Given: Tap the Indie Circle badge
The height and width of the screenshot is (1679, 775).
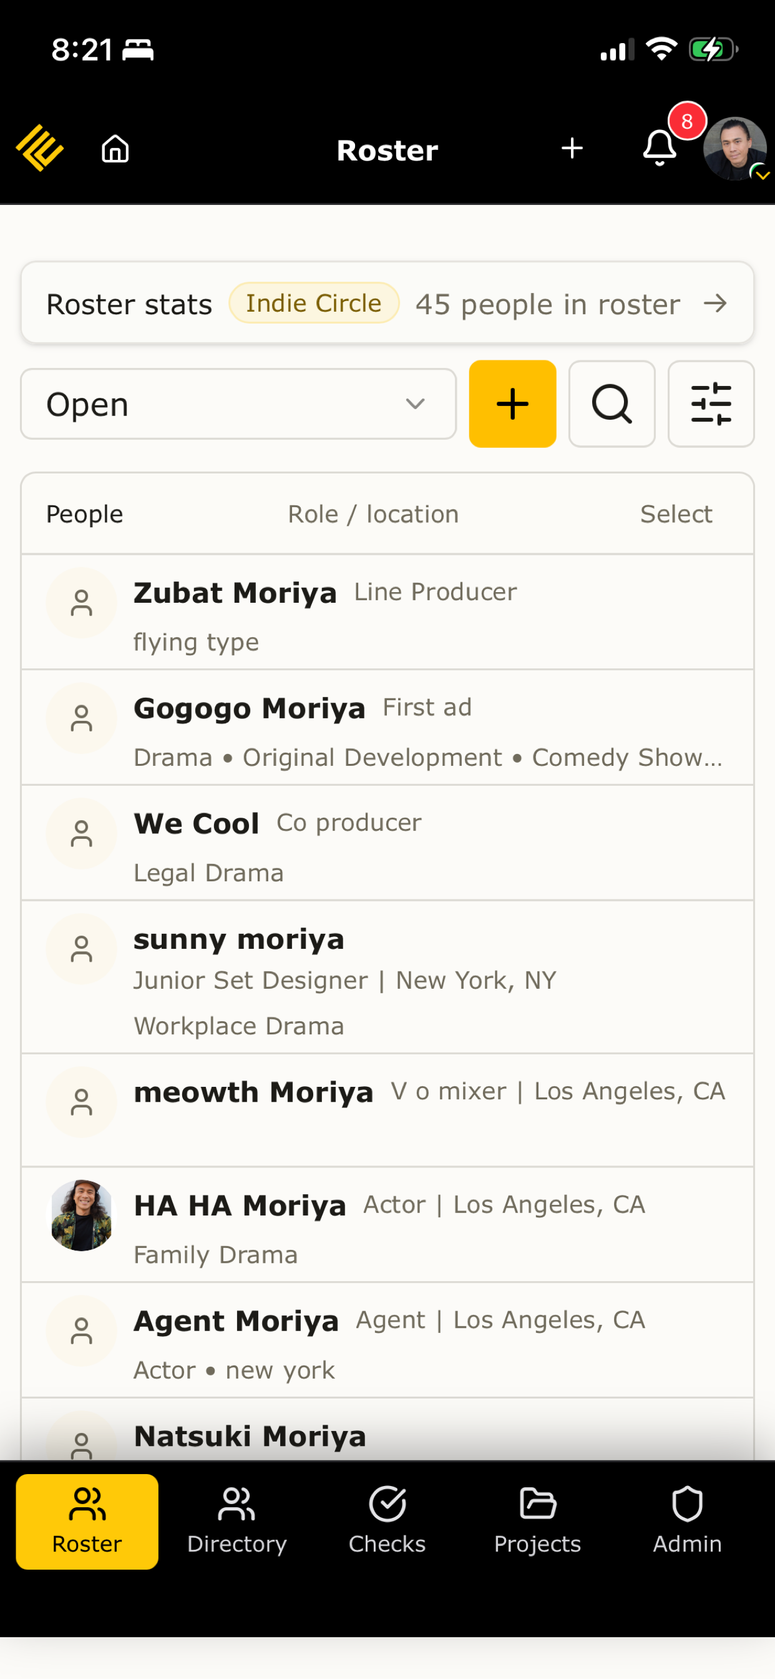Looking at the screenshot, I should pos(314,303).
